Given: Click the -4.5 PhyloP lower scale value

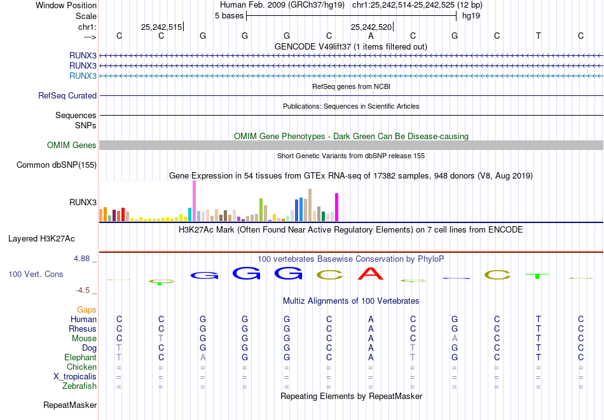Looking at the screenshot, I should pyautogui.click(x=83, y=290).
